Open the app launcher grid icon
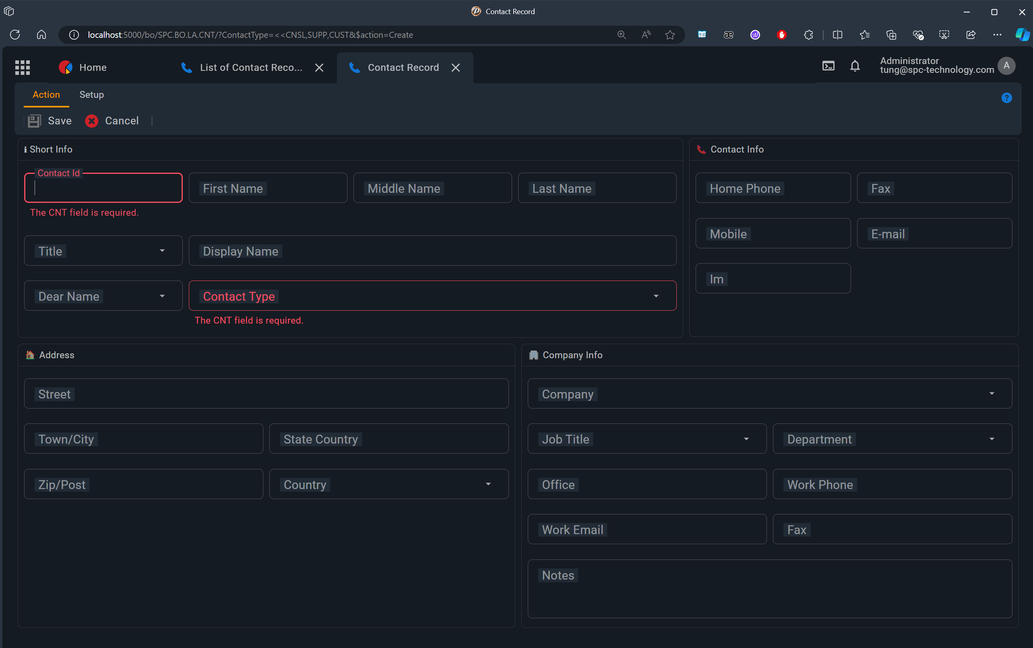1033x648 pixels. coord(22,67)
